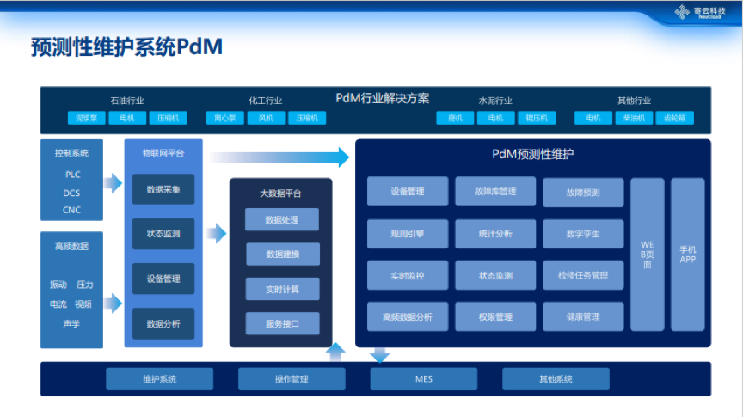Select the 电机 box under 其他行业
The image size is (743, 417).
[x=593, y=118]
